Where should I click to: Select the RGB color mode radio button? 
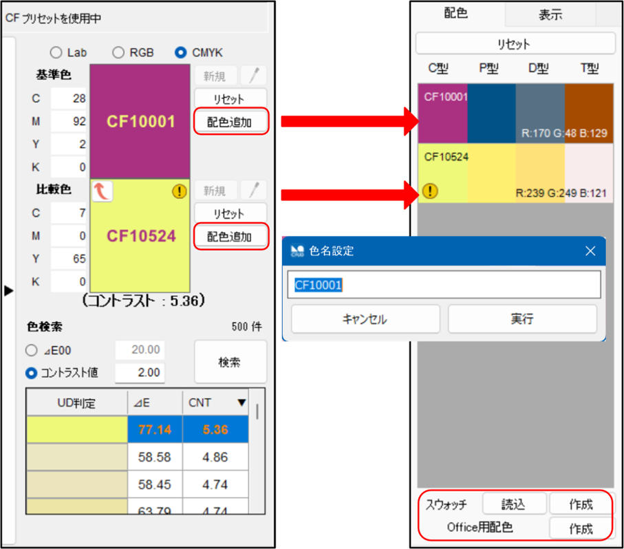click(x=118, y=52)
